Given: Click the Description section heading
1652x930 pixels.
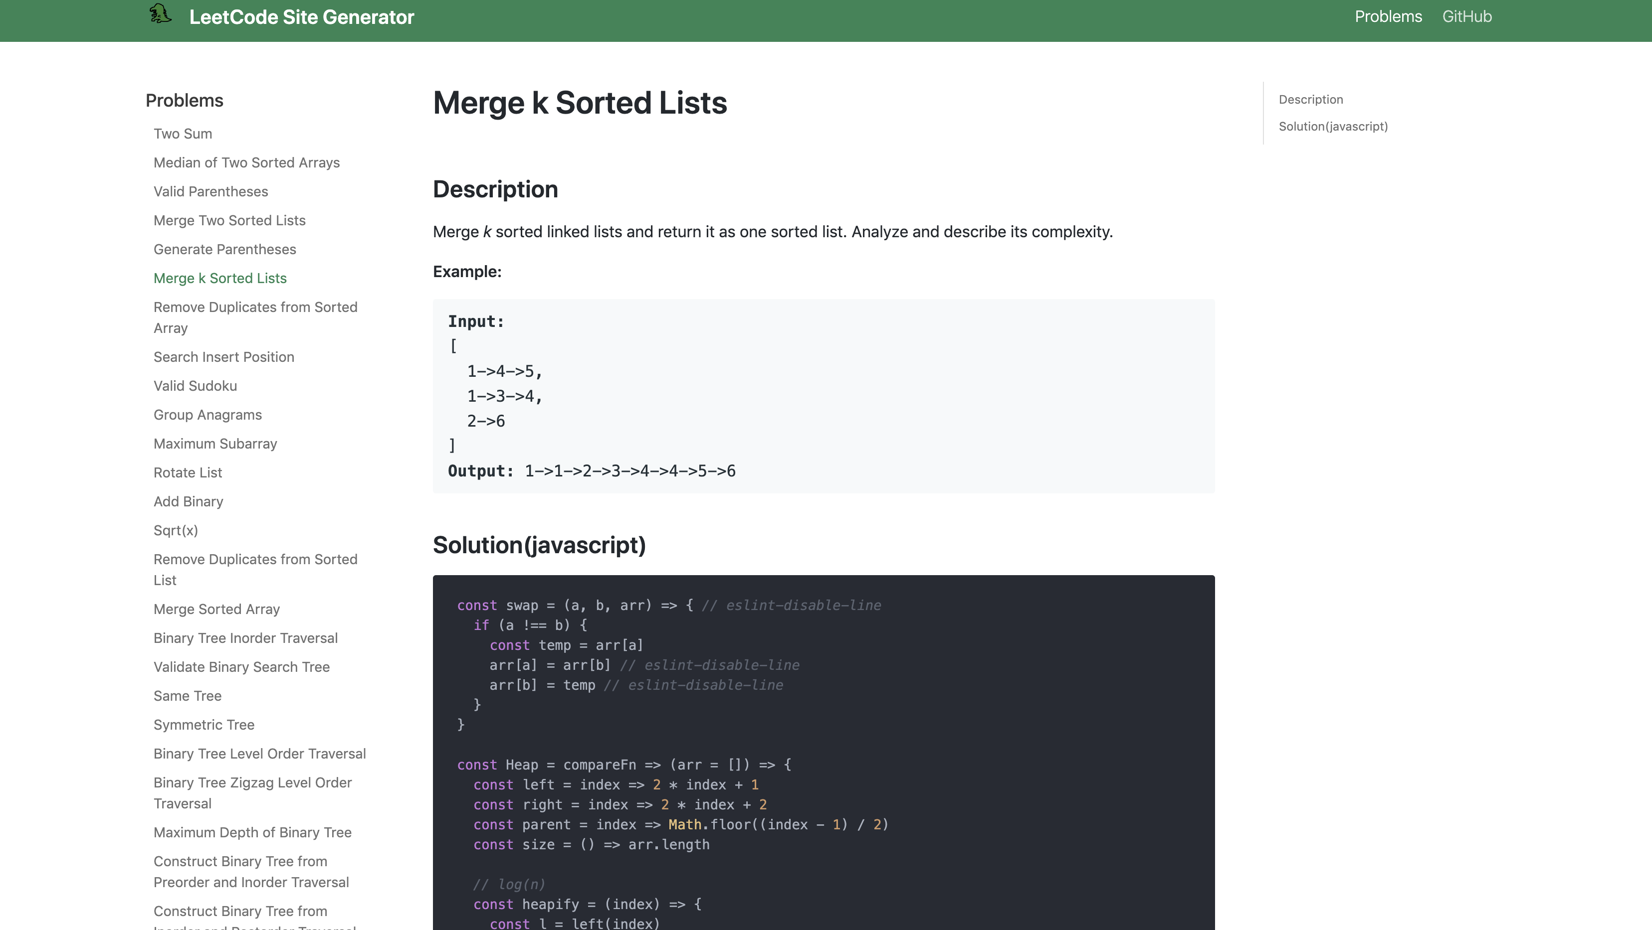Looking at the screenshot, I should click(x=496, y=188).
